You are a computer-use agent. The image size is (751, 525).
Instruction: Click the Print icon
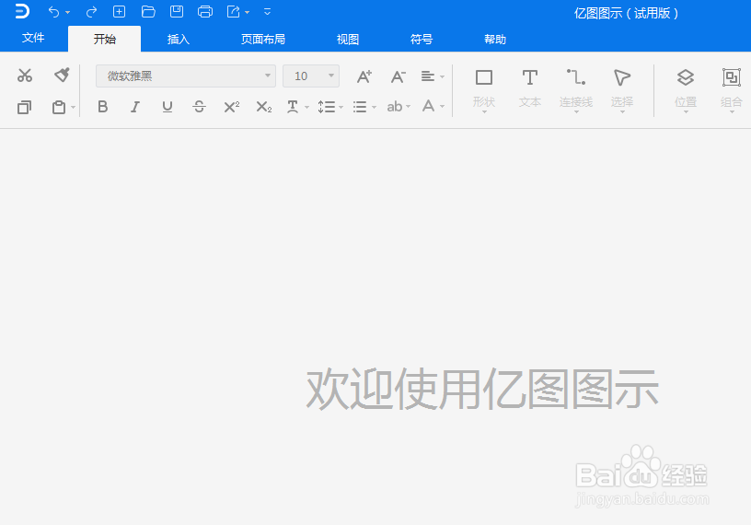pos(205,11)
